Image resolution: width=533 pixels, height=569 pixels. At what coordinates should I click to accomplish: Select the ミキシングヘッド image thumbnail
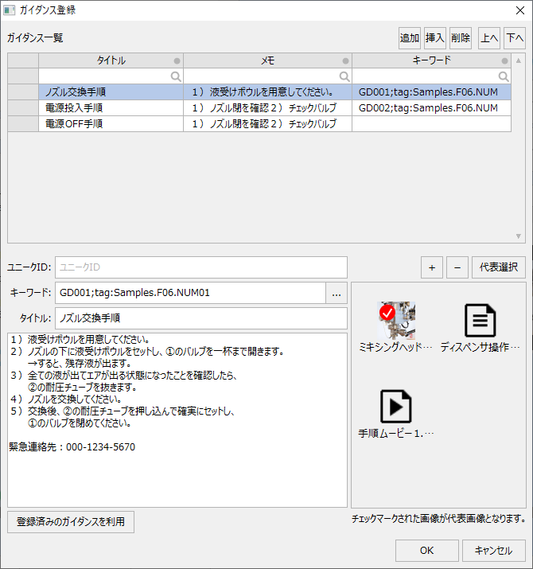(x=396, y=321)
